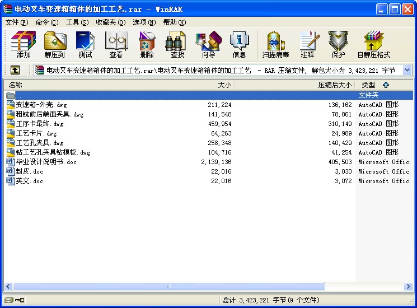The image size is (417, 308).
Task: Open the Help (帮助) menu
Action: pyautogui.click(x=175, y=22)
